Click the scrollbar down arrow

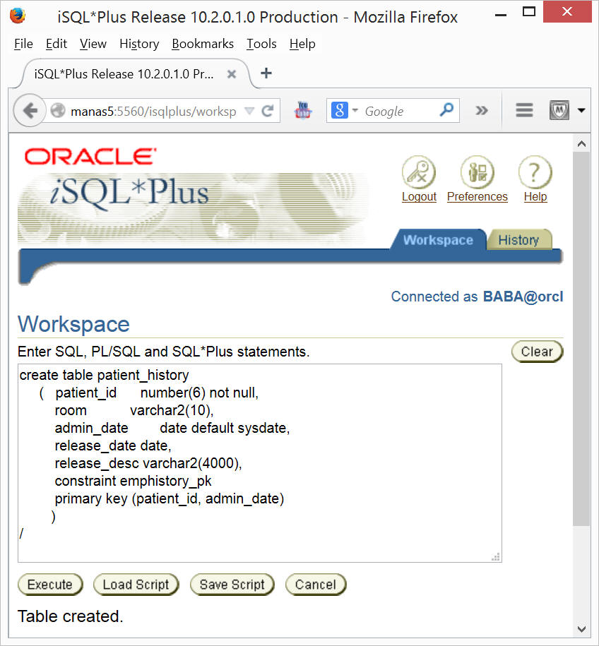[581, 629]
